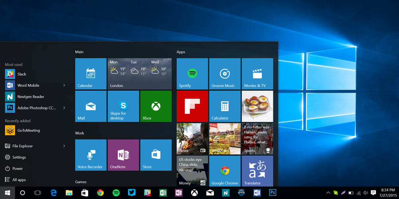Launch Chrome from the taskbar
The width and height of the screenshot is (399, 199).
pos(101,193)
